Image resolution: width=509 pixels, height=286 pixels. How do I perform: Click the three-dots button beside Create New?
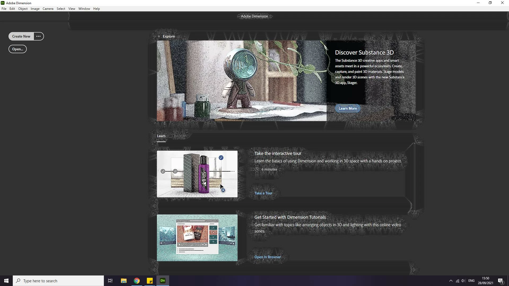tap(38, 36)
